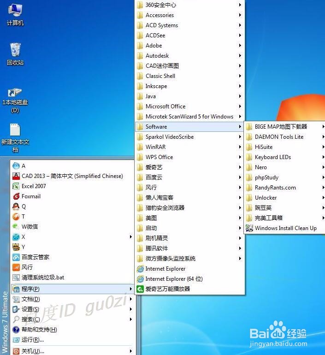Expand the WinRAR folder

189,147
